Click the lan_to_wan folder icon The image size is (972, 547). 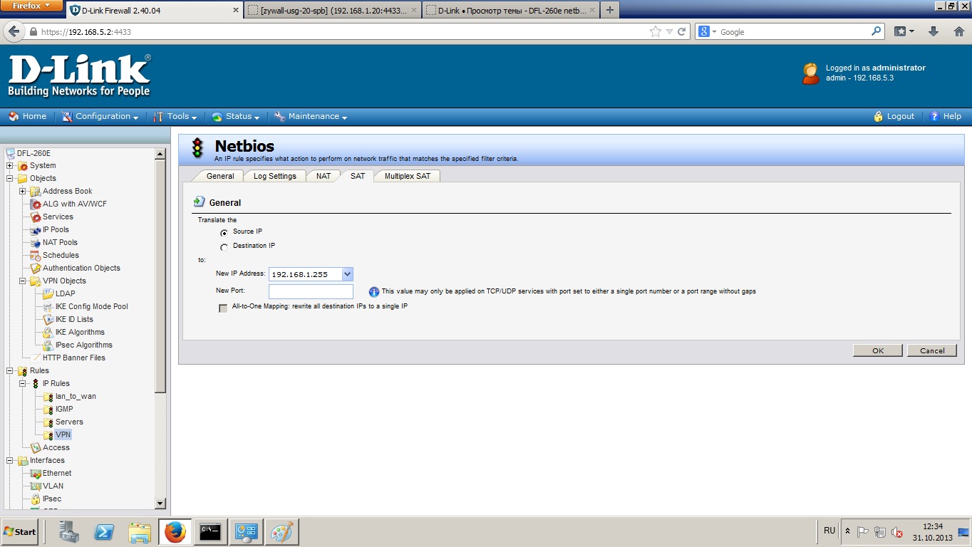(48, 397)
